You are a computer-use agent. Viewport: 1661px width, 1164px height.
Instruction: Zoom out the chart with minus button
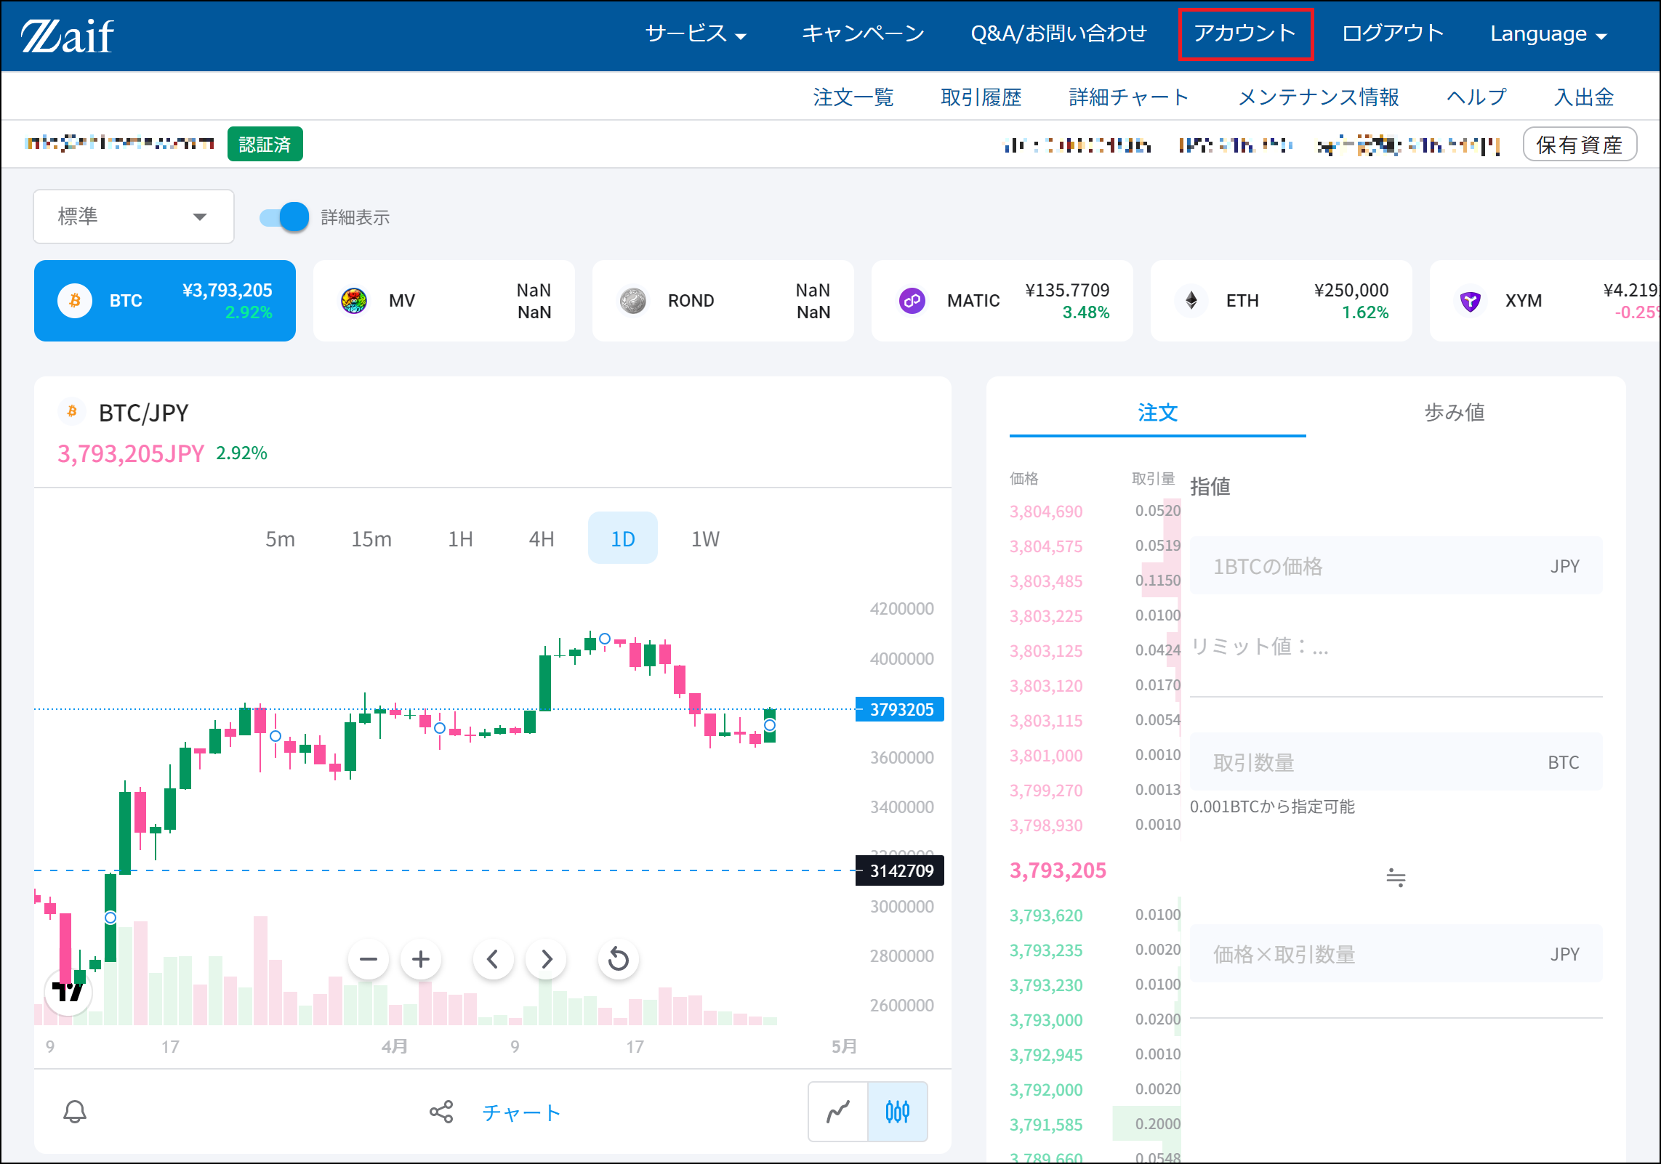369,959
